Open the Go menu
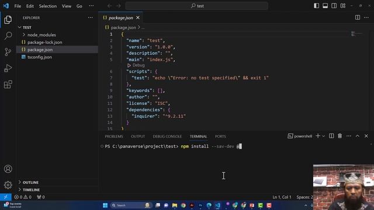 [x=79, y=6]
